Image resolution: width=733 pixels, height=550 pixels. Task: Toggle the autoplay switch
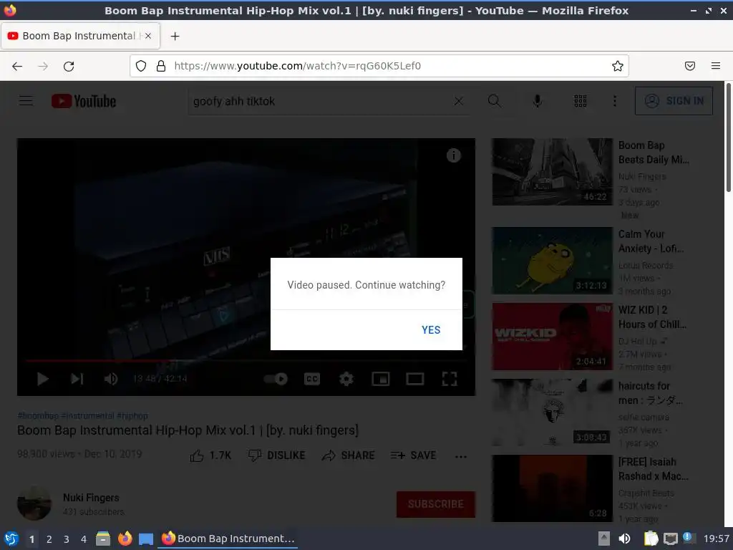276,379
